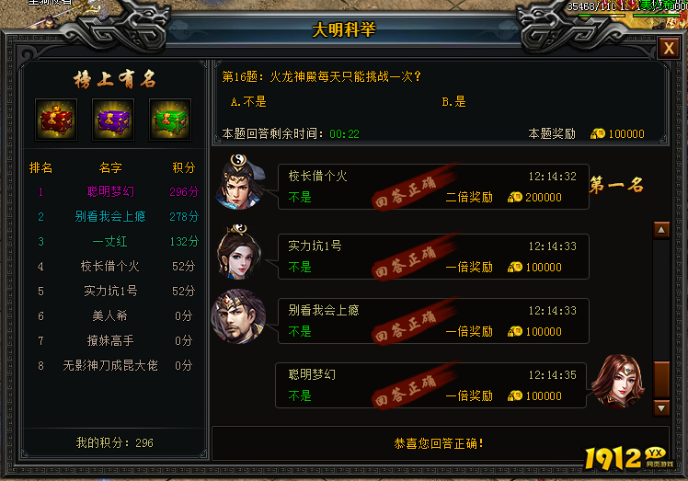Click gold coin icon beside 本题奖励

[598, 133]
